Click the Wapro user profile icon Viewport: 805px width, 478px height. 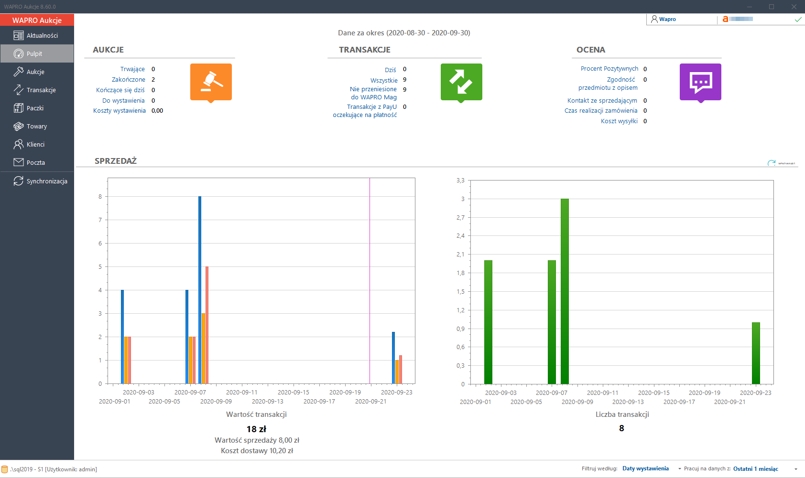[x=654, y=19]
